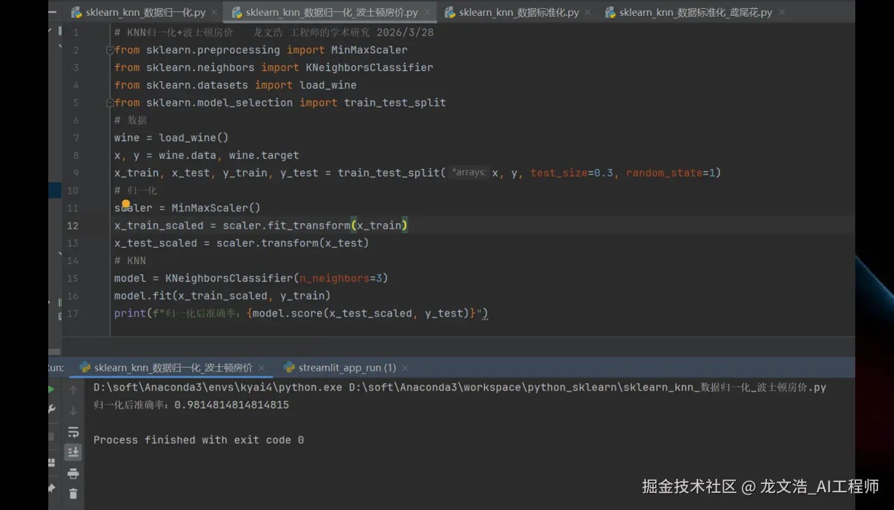Click 'Process finished with exit code 0'

199,440
